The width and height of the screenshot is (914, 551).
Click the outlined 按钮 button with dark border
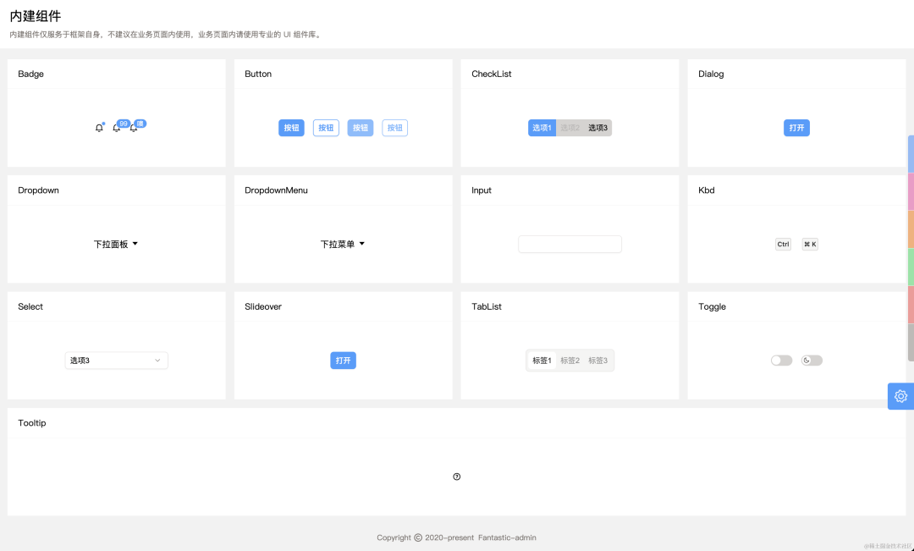326,128
